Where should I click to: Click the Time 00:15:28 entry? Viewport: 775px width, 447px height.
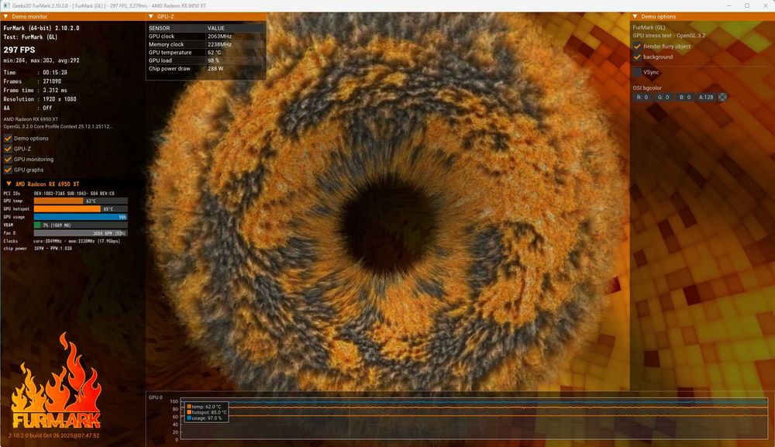point(35,72)
